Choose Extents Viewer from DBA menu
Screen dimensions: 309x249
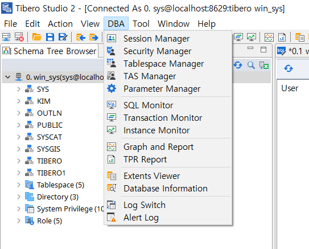coord(168,176)
